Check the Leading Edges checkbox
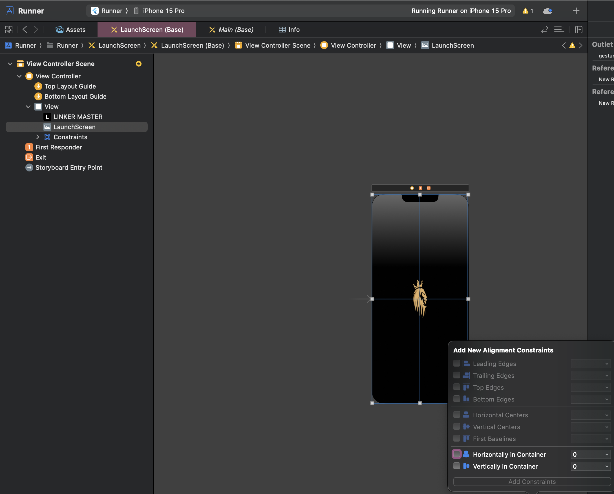This screenshot has height=494, width=614. [x=456, y=363]
